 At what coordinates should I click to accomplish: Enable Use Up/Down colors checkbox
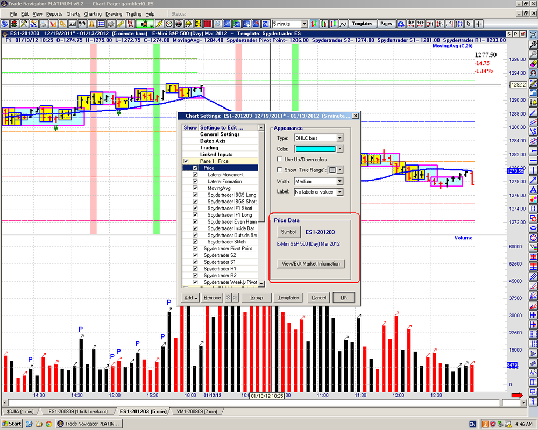280,160
